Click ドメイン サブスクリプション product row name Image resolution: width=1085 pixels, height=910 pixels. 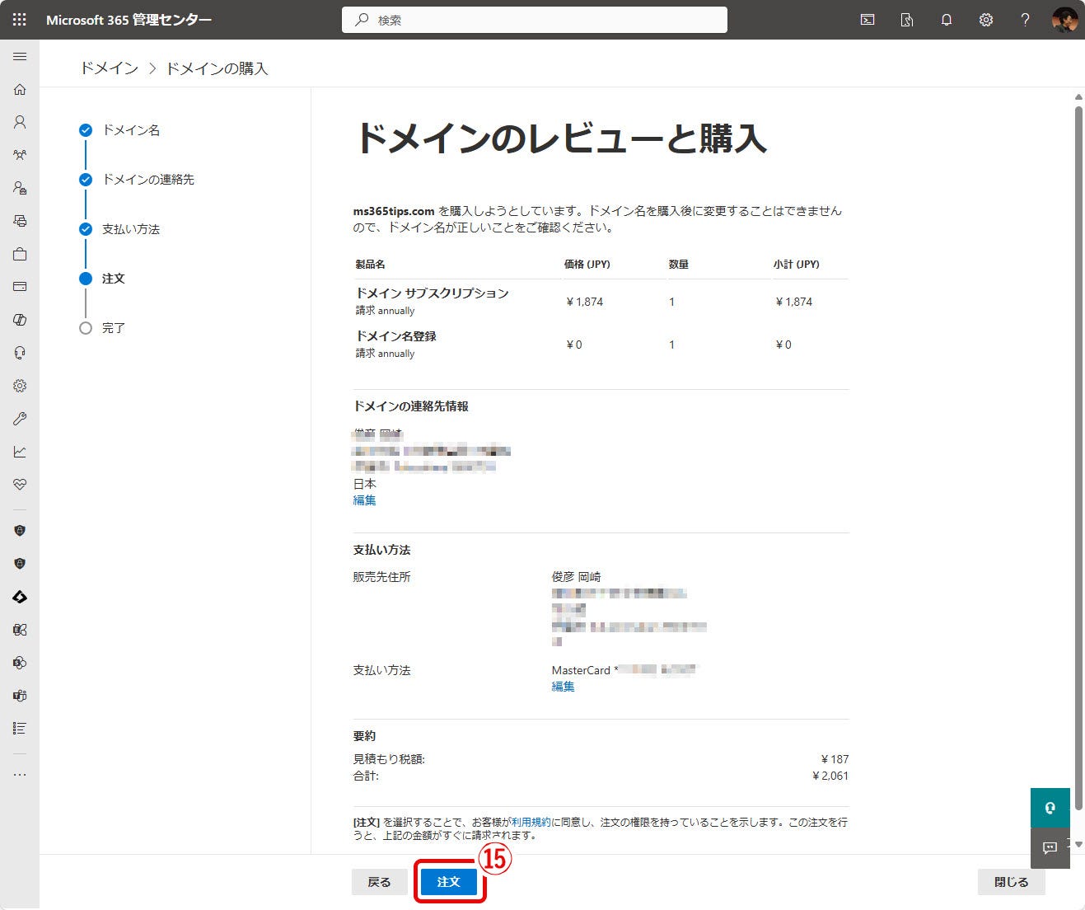click(432, 293)
